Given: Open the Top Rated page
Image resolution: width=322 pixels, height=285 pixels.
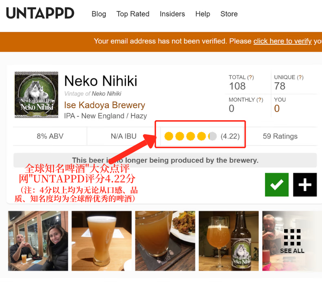Looking at the screenshot, I should click(x=133, y=14).
